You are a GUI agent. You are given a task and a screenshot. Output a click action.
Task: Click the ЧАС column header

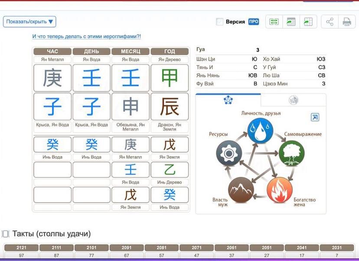point(52,51)
